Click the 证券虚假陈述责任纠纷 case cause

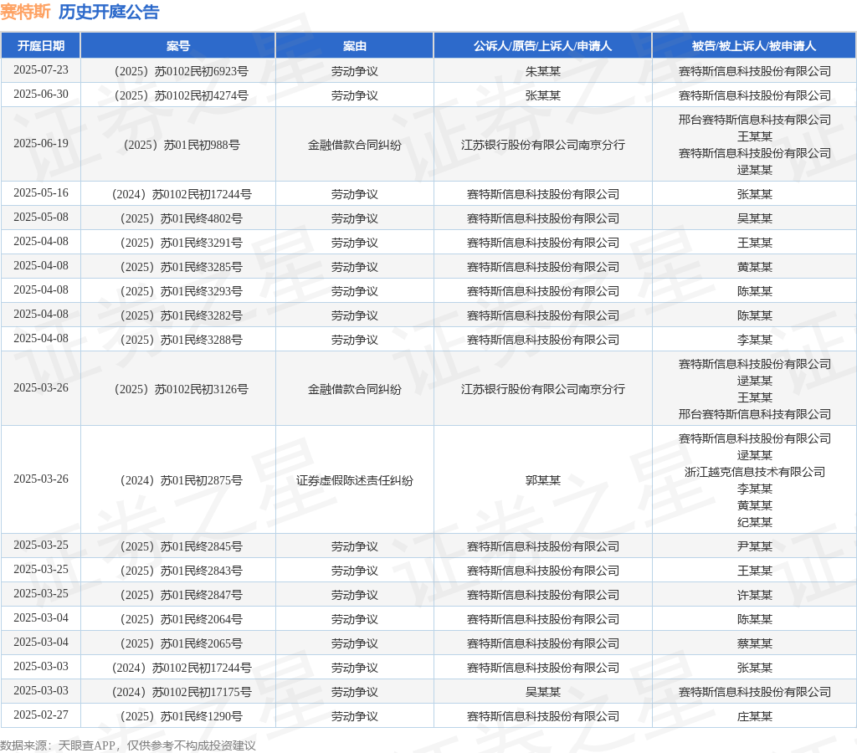[x=355, y=480]
